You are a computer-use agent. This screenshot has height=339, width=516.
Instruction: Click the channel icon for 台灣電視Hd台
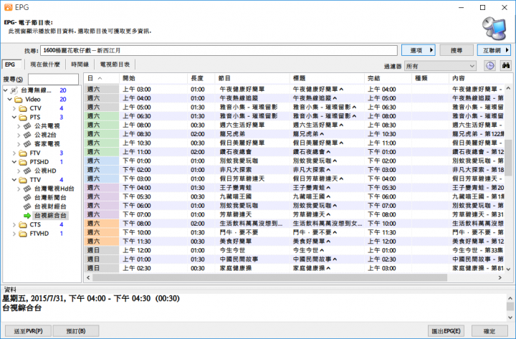[x=27, y=188]
